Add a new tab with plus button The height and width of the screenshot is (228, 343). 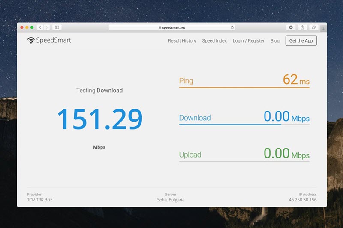(323, 29)
